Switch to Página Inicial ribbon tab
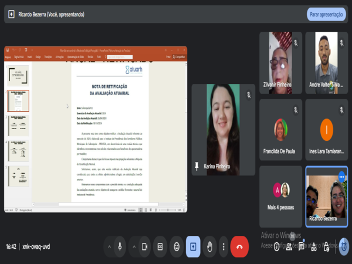The width and height of the screenshot is (352, 264). coord(19,57)
